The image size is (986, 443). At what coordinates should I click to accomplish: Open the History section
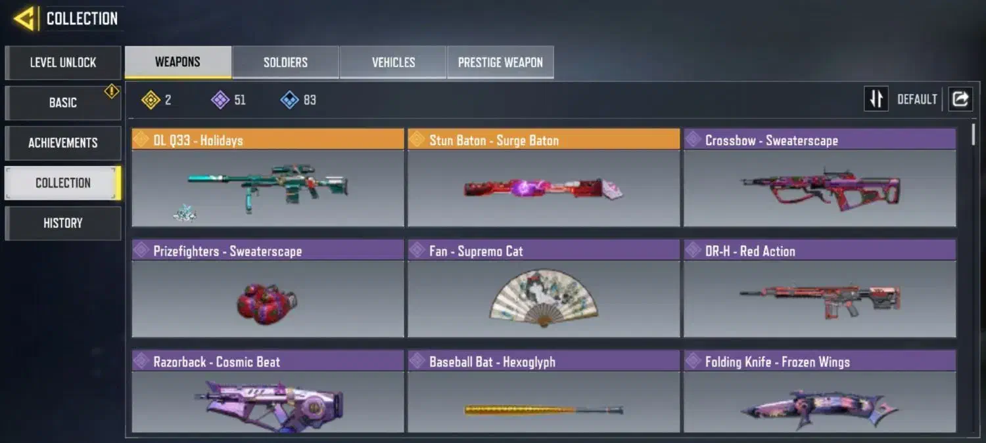click(x=63, y=223)
